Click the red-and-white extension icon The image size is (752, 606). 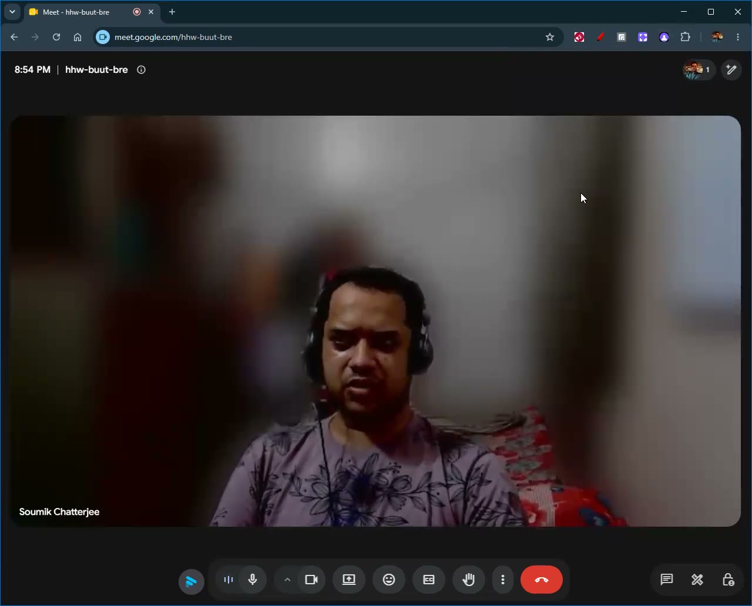click(x=579, y=37)
